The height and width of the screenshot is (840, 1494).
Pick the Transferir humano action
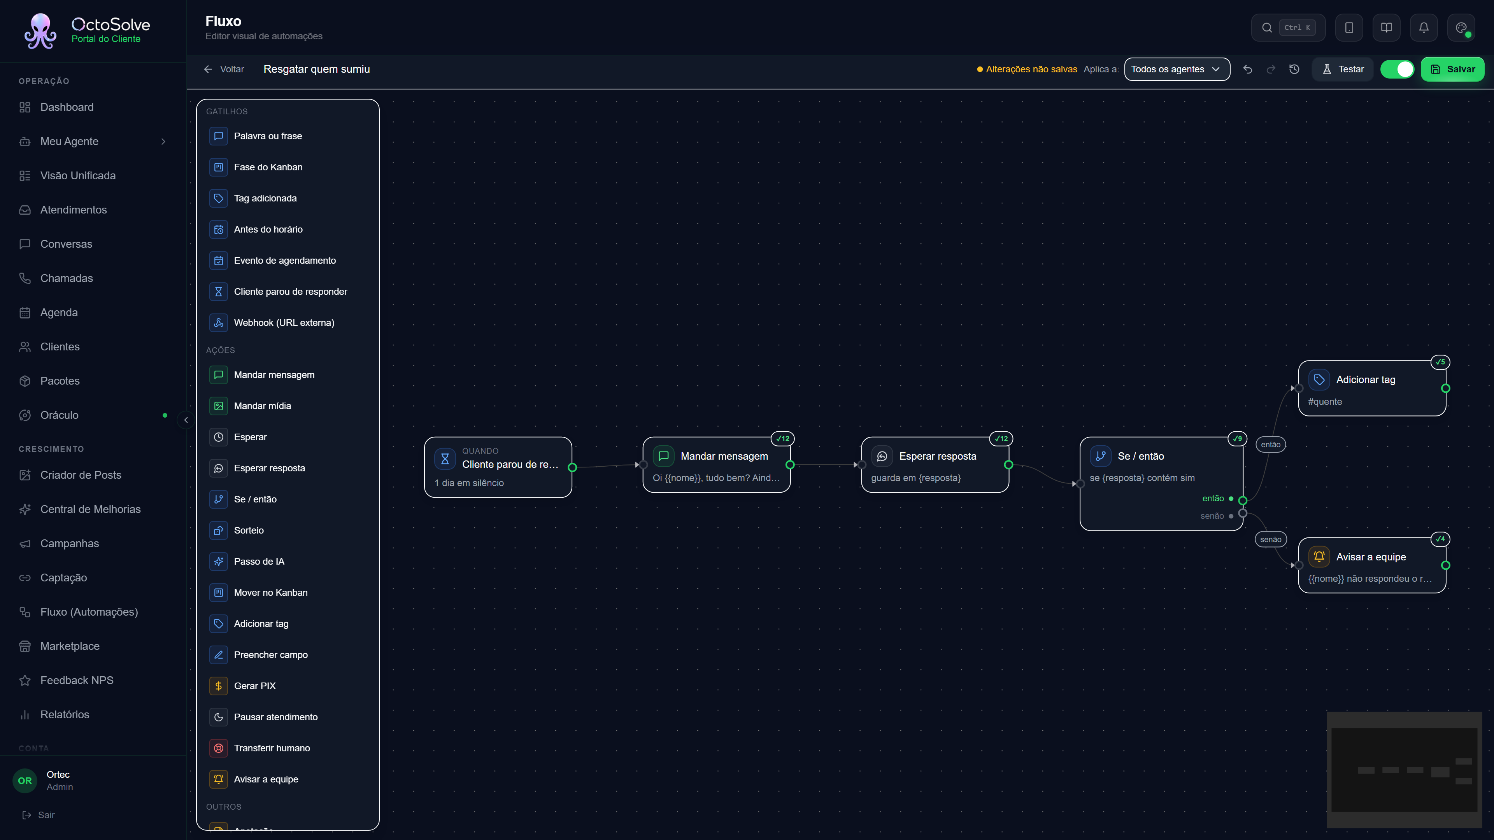288,748
